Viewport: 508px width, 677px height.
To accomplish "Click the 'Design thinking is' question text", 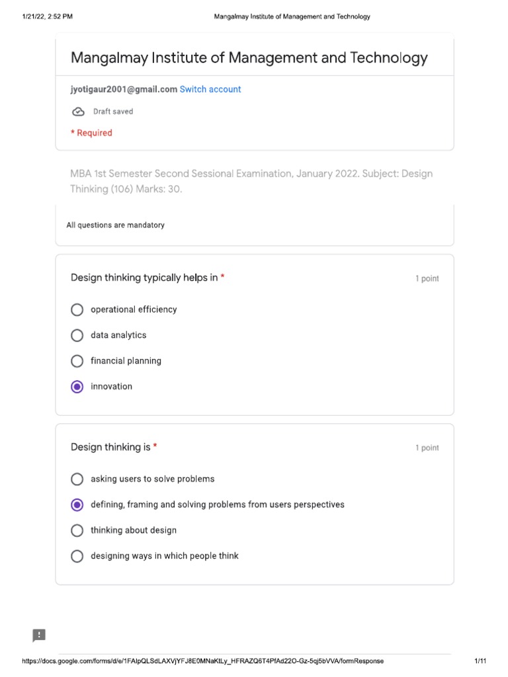I will 110,447.
